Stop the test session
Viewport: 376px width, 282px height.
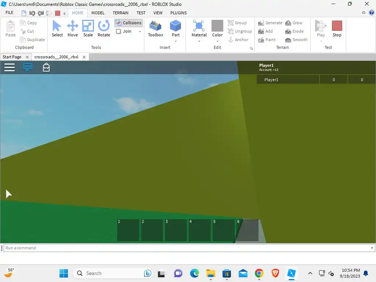pyautogui.click(x=337, y=29)
